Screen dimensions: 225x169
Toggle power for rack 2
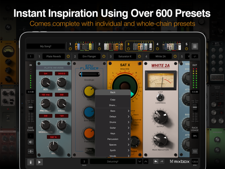click(x=99, y=49)
